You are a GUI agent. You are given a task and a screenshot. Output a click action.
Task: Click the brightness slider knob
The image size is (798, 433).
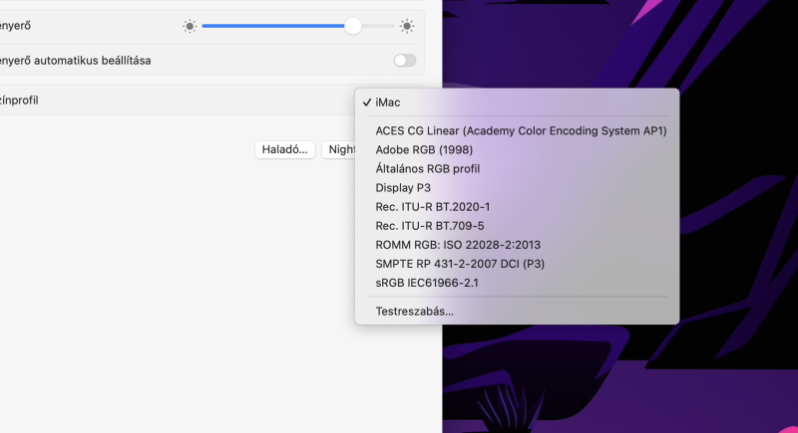point(353,26)
